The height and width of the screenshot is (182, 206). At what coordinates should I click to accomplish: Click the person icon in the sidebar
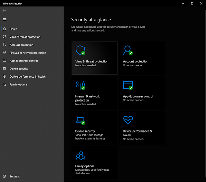coord(4,45)
